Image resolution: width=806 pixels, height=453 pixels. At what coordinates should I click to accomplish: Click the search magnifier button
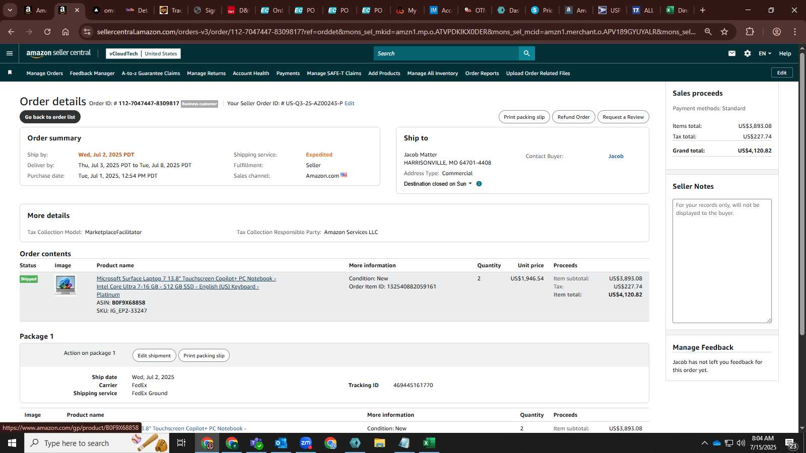[x=526, y=53]
